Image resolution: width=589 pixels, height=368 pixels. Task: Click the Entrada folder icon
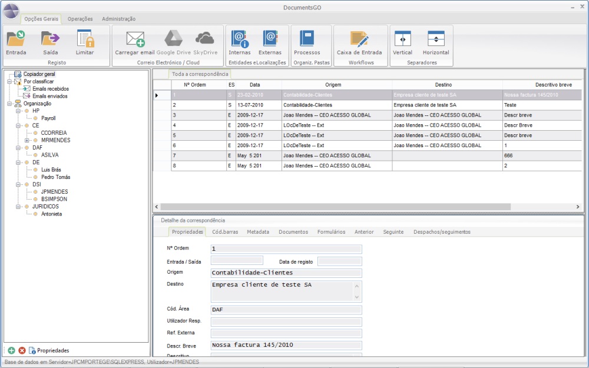click(16, 39)
